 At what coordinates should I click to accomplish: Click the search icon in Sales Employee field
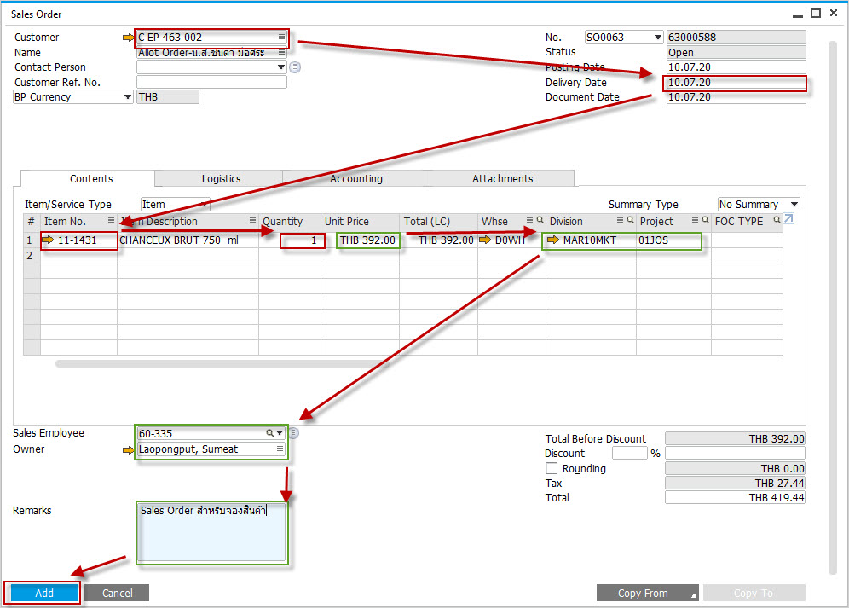pyautogui.click(x=269, y=433)
